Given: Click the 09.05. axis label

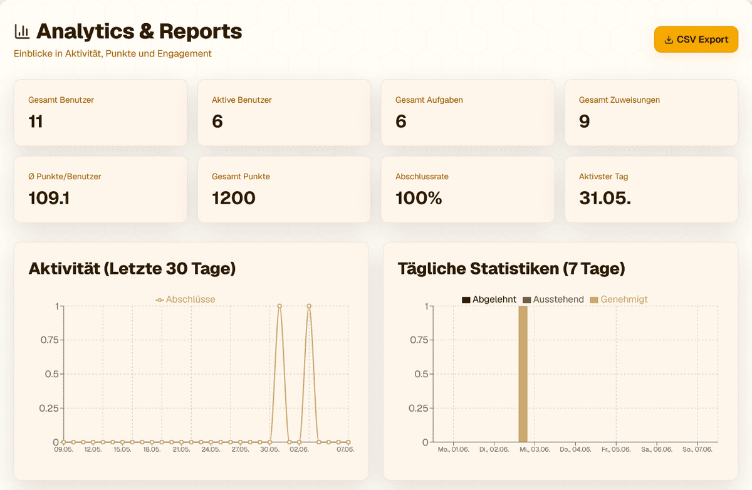Looking at the screenshot, I should pos(64,450).
